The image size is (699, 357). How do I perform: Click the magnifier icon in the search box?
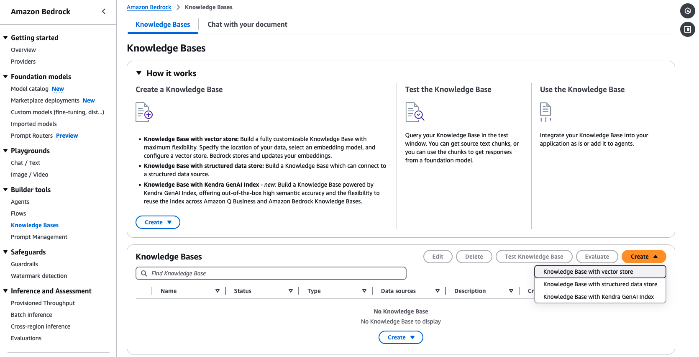[144, 273]
